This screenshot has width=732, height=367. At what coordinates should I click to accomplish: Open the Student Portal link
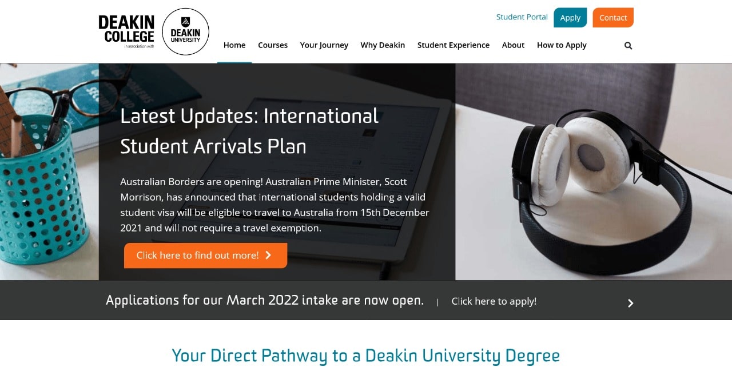click(x=522, y=17)
